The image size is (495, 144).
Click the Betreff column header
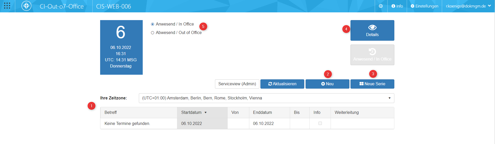click(111, 113)
